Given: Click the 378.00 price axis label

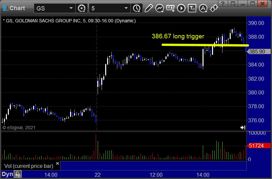Looking at the screenshot, I should pyautogui.click(x=256, y=106).
